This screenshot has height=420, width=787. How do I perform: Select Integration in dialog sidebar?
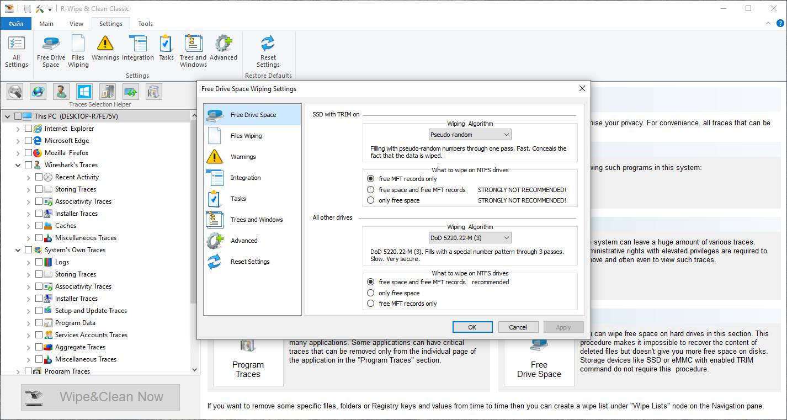252,178
